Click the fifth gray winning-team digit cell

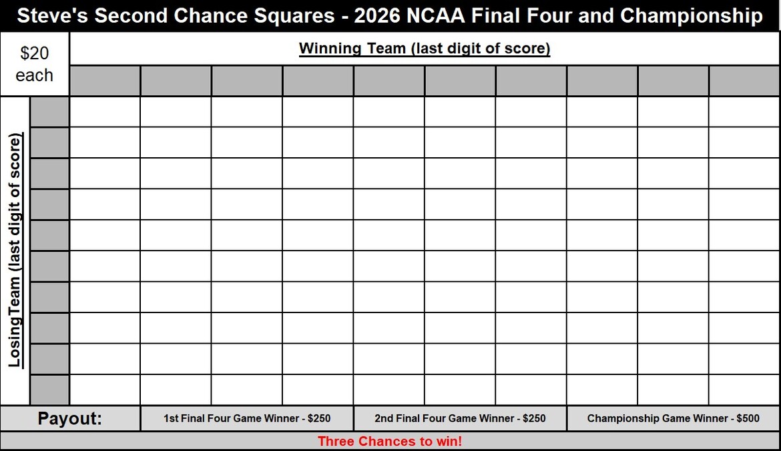[389, 81]
